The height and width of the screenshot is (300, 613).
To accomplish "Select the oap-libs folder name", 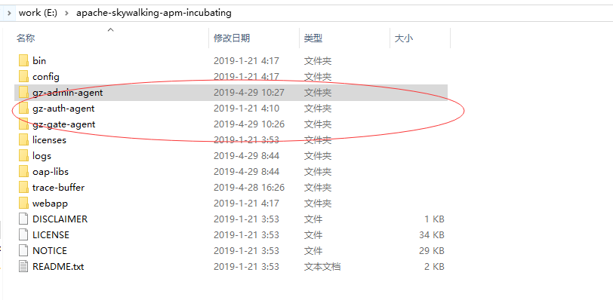I will pos(51,172).
